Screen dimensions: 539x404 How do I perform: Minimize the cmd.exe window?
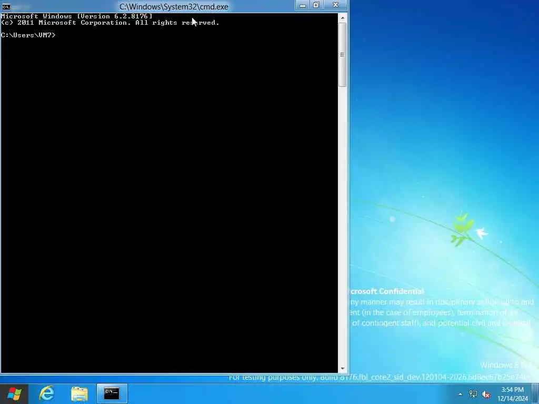pos(303,5)
